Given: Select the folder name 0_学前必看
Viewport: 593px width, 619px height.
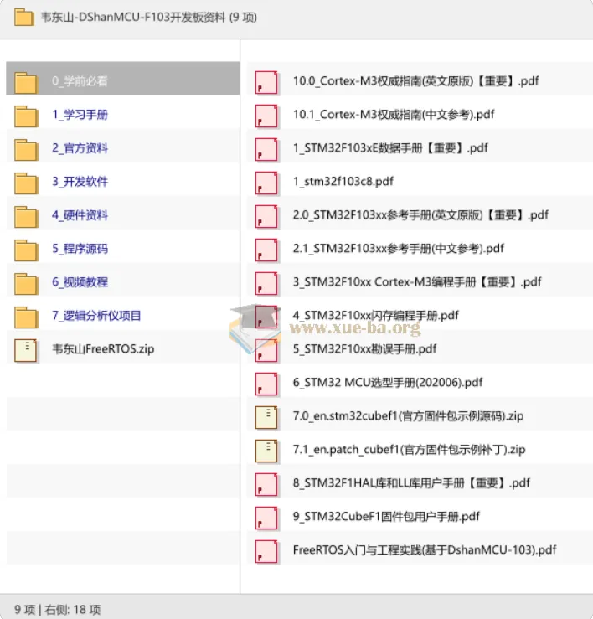Looking at the screenshot, I should point(80,81).
